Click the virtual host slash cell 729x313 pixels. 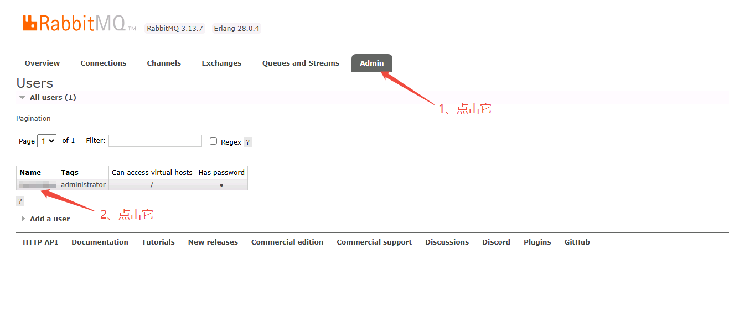(152, 185)
